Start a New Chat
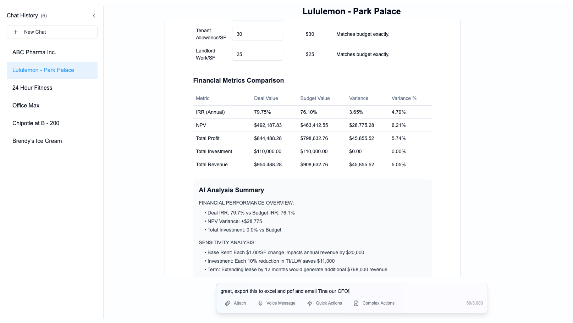Viewport: 573px width, 323px height. pos(52,32)
